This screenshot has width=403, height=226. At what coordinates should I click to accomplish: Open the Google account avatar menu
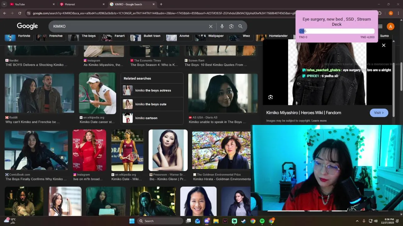pos(390,26)
